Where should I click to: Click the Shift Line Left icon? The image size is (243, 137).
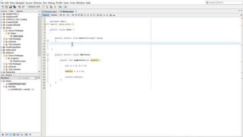[x=98, y=15]
